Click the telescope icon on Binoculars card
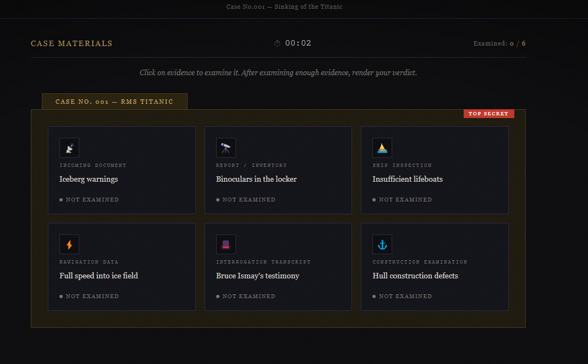The height and width of the screenshot is (364, 588). coord(226,148)
